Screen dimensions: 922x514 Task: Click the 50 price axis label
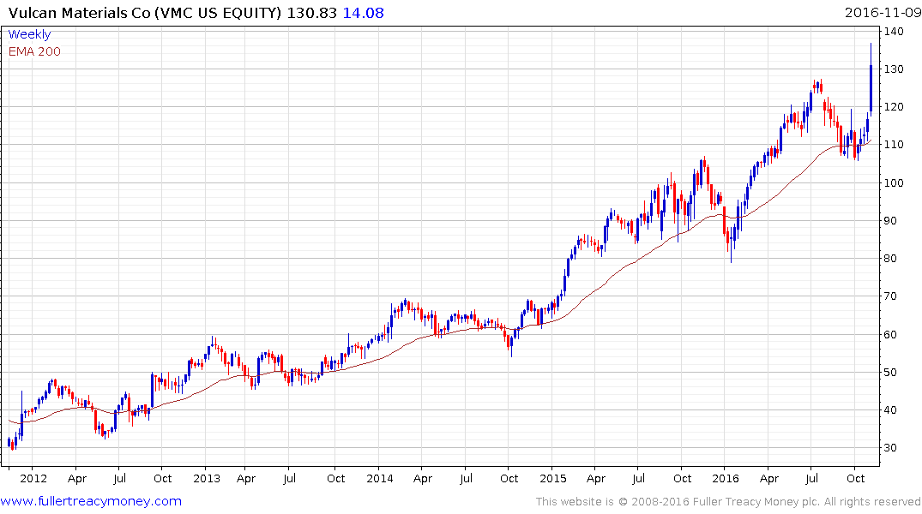[x=890, y=373]
